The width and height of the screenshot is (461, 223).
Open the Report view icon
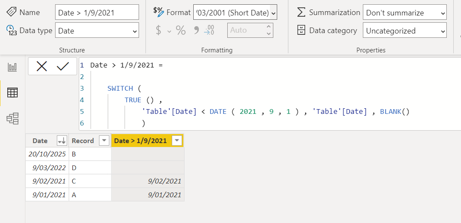(x=12, y=67)
